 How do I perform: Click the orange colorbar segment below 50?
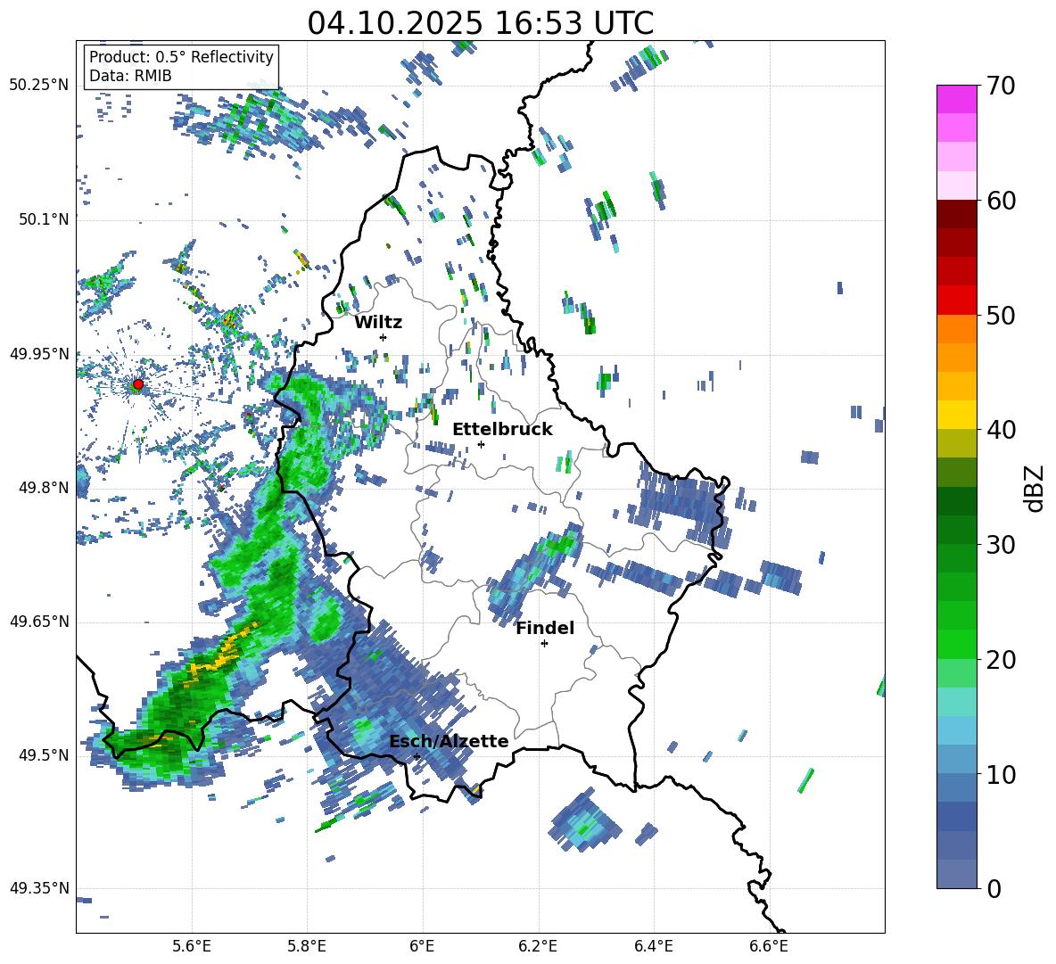(956, 328)
